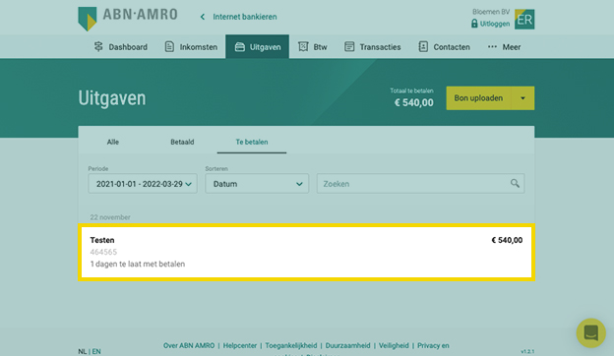Screen dimensions: 614x356
Task: Open the Sorteren Datum dropdown
Action: tap(257, 184)
